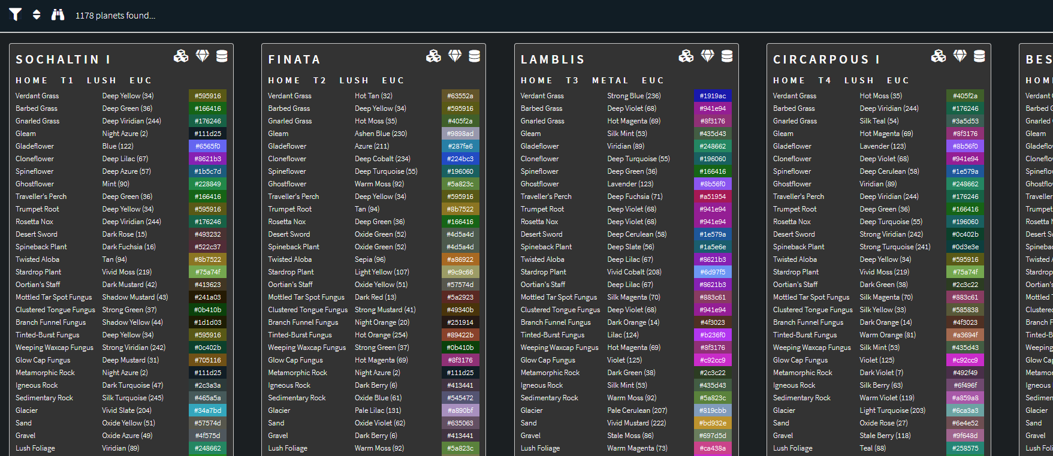Click Lamblis Verdant Grass swatch #1919ac
This screenshot has height=456, width=1053.
[x=713, y=96]
